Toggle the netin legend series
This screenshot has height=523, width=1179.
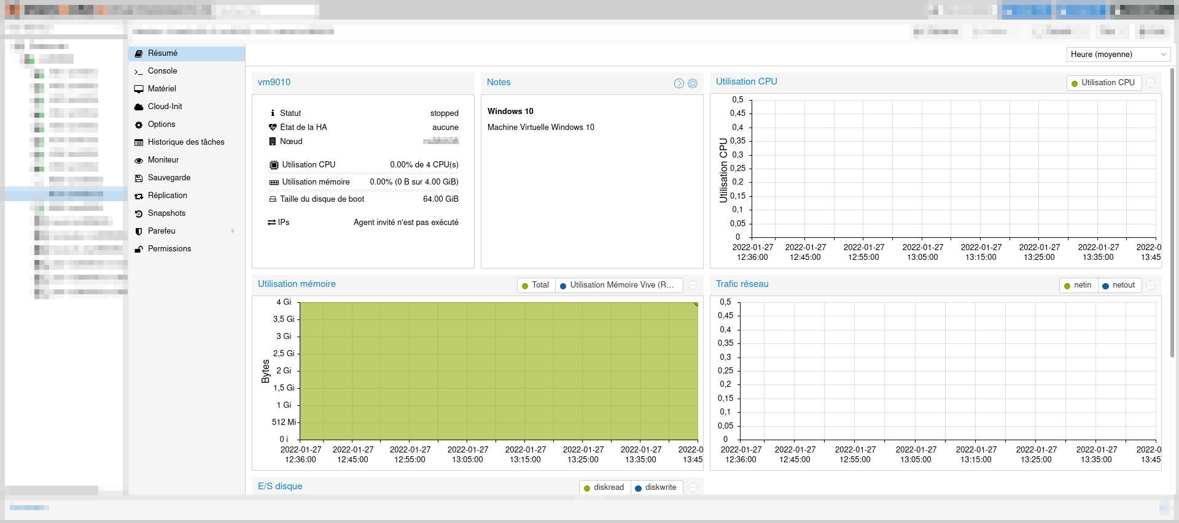coord(1078,285)
